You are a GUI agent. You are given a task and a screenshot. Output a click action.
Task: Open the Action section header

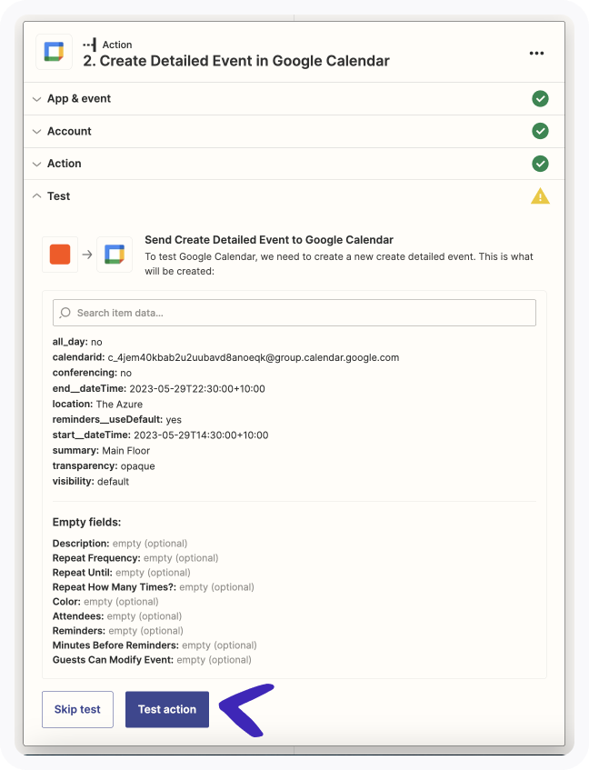(294, 164)
